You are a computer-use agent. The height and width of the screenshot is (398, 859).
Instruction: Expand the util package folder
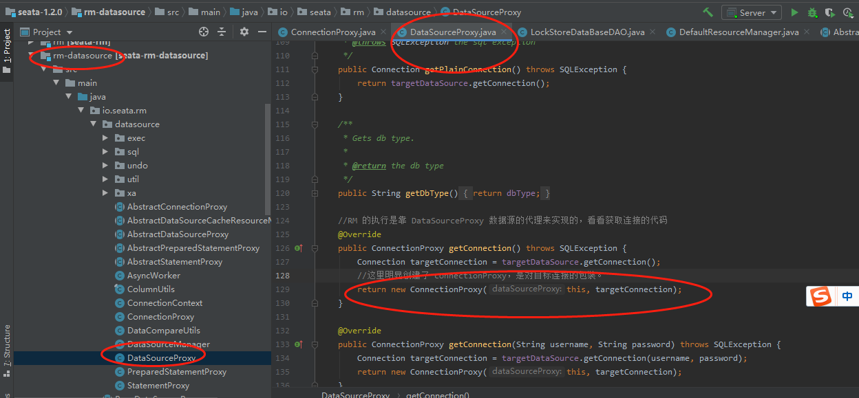pos(105,179)
